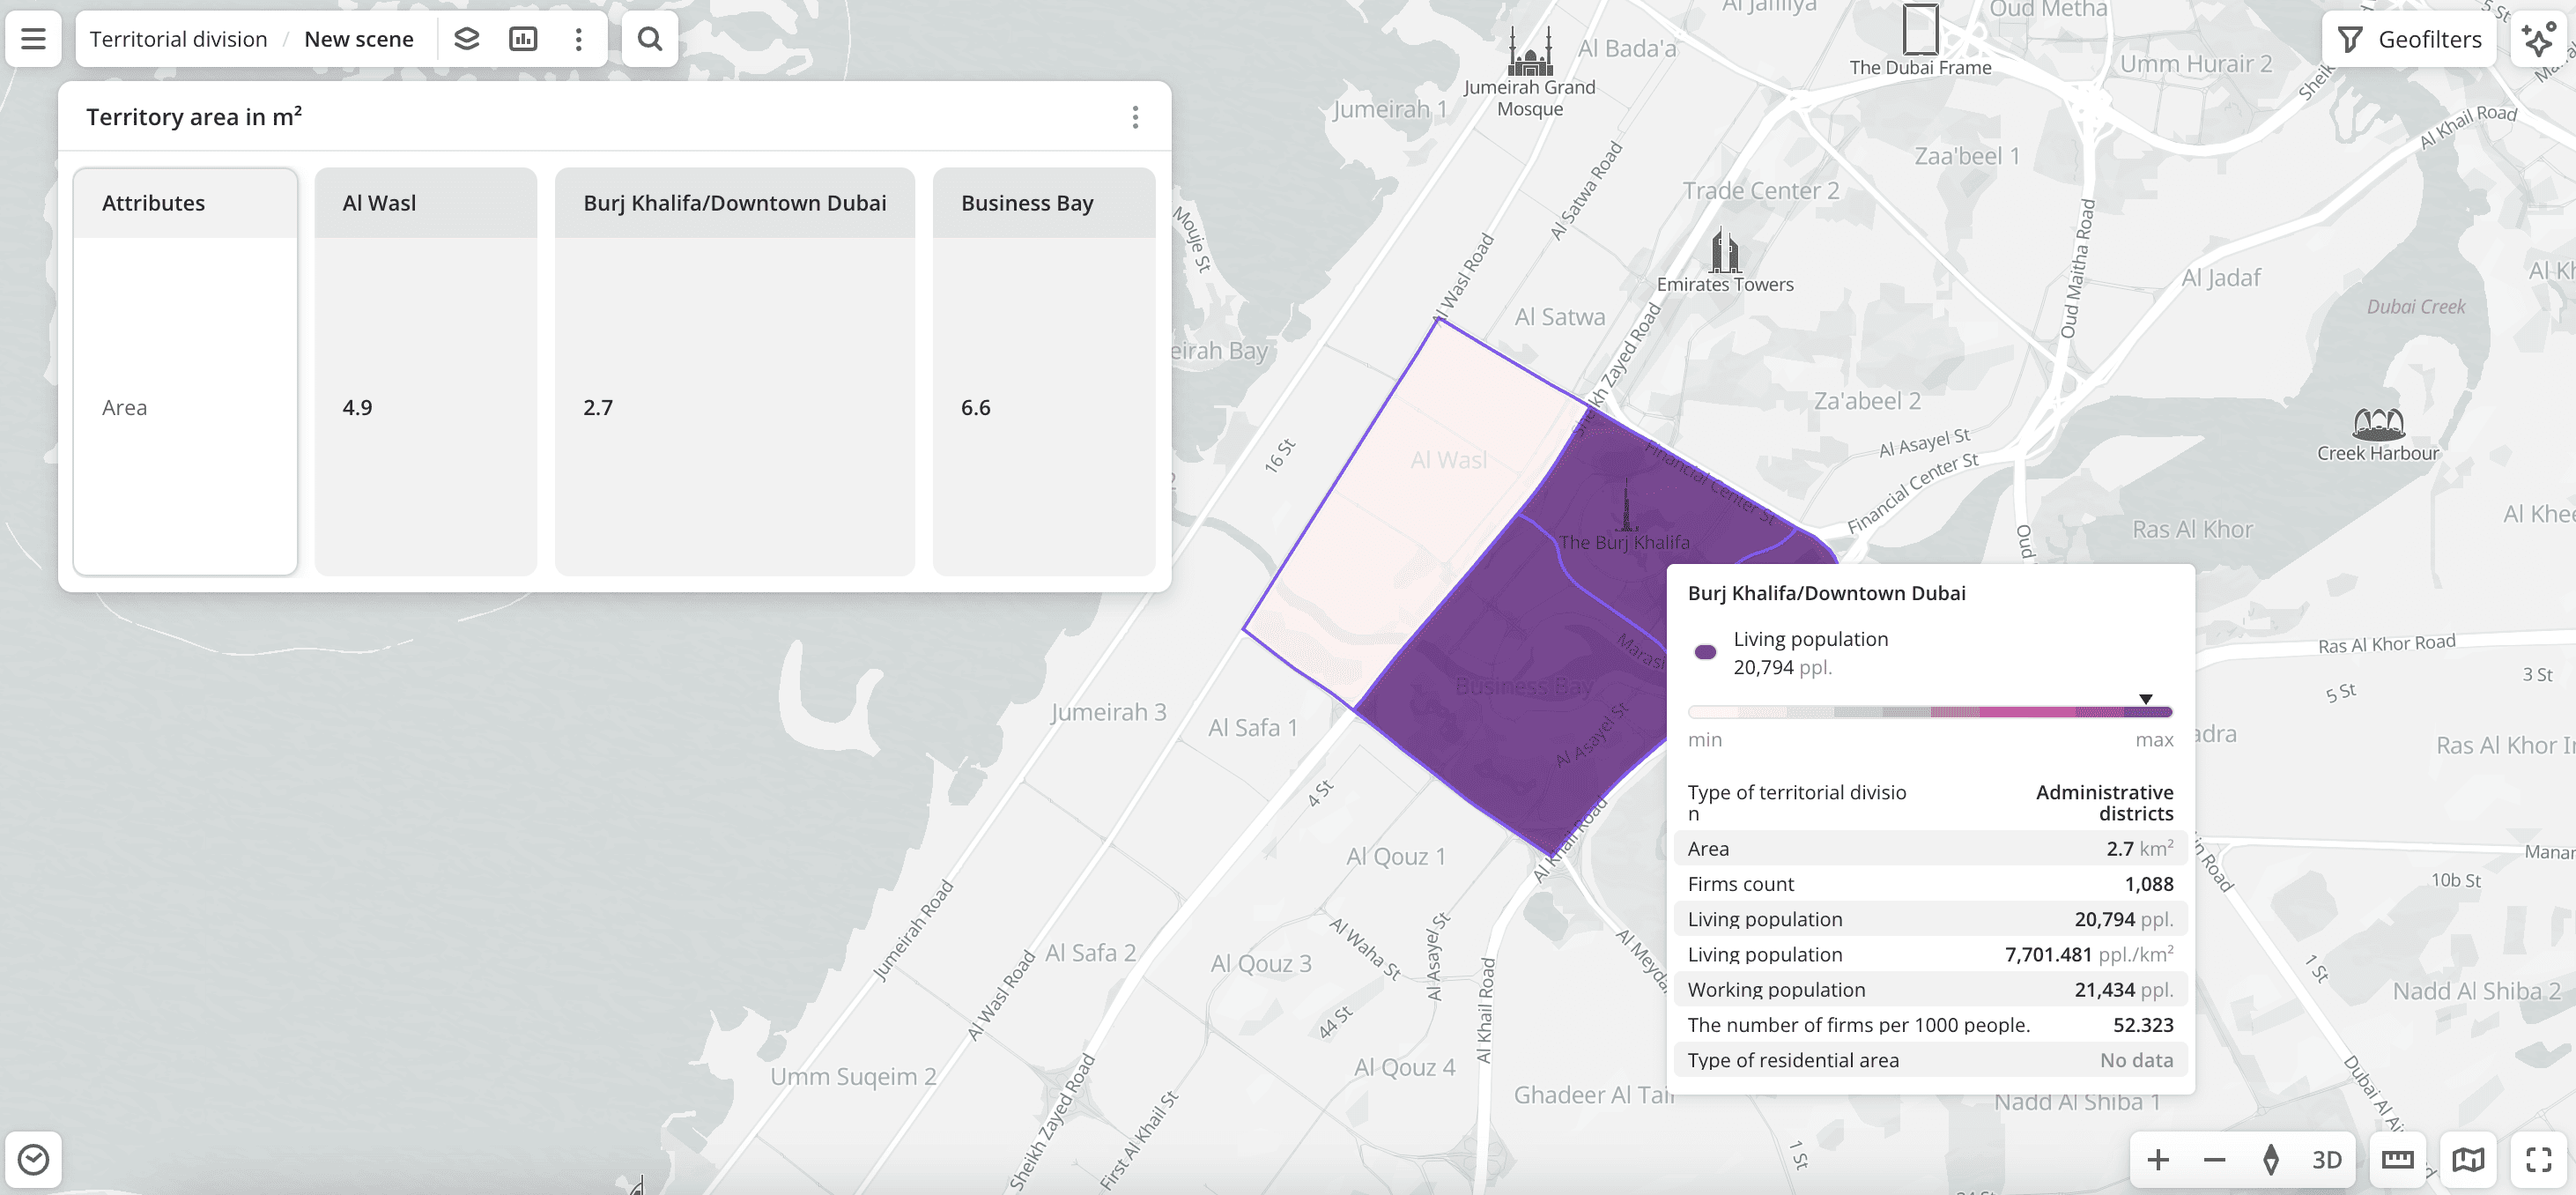The width and height of the screenshot is (2576, 1195).
Task: Go to Territorial division breadcrumb
Action: click(x=178, y=39)
